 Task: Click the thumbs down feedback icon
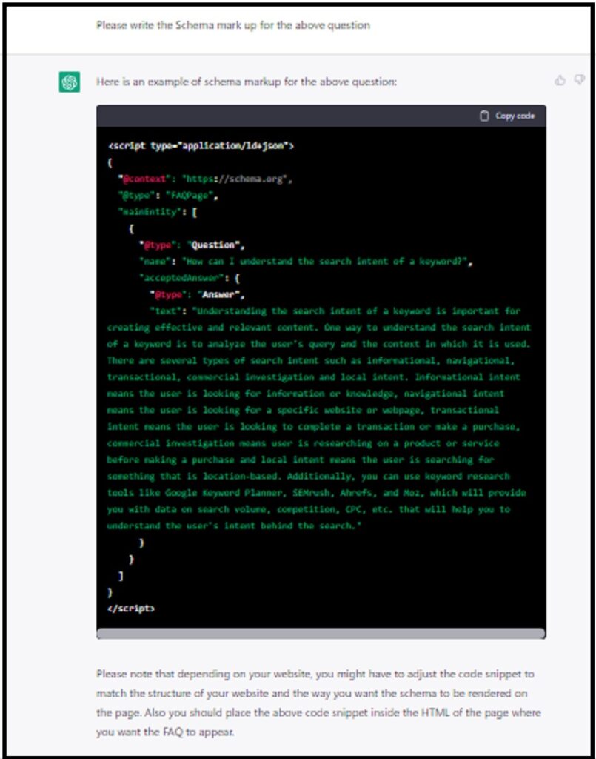tap(579, 80)
